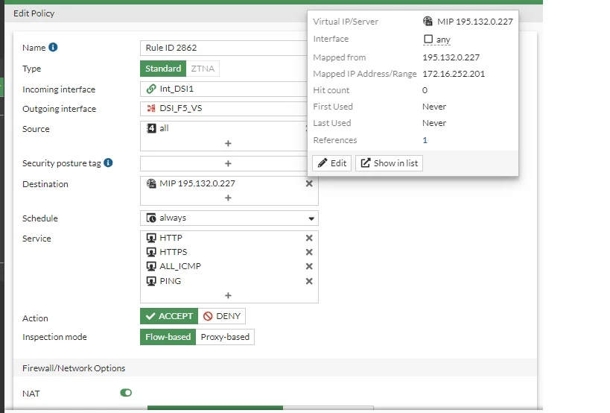Remove the HTTPS service entry
Screen dimensions: 610x413
(309, 252)
